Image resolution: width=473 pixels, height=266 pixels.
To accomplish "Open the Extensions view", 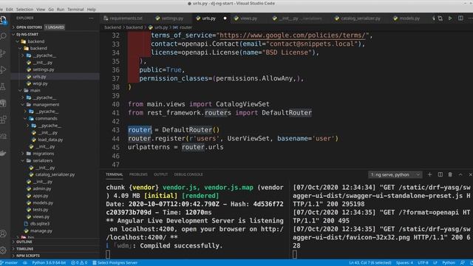I will [x=3, y=120].
